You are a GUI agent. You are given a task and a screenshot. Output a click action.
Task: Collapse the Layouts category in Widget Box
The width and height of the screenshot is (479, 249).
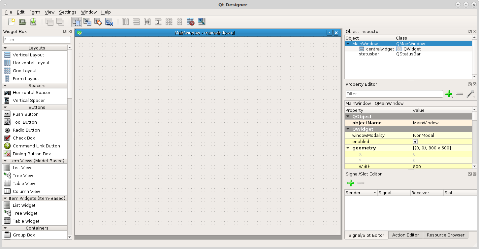click(5, 48)
